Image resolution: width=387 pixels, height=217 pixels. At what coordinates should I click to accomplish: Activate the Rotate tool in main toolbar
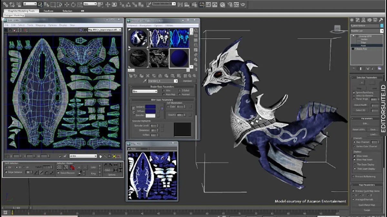(x=73, y=5)
